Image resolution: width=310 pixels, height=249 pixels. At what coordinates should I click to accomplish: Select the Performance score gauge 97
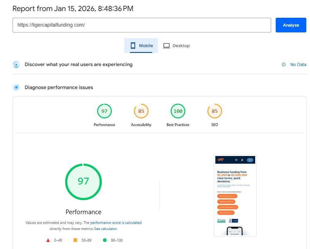104,111
